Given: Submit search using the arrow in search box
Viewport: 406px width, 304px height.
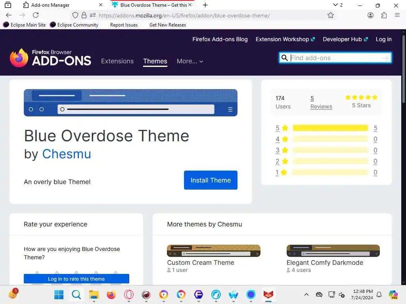Looking at the screenshot, I should click(x=385, y=58).
